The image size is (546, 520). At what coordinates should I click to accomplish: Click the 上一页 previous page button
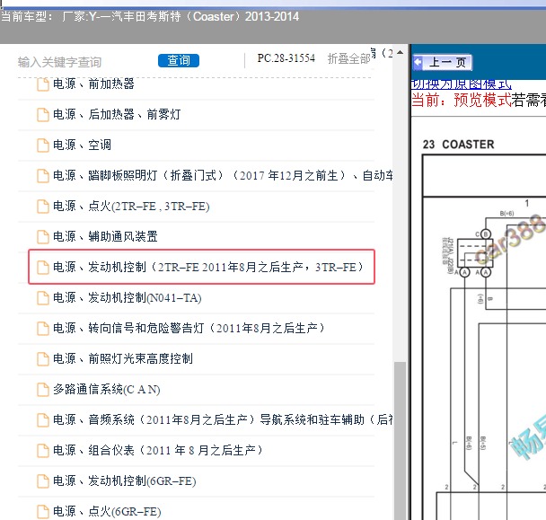click(442, 62)
